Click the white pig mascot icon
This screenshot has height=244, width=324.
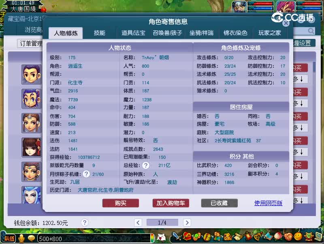pyautogui.click(x=161, y=238)
